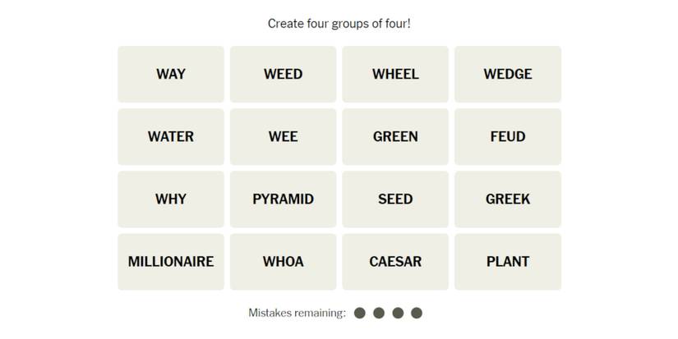Click the first mistakes remaining dot
The image size is (678, 339).
[360, 313]
